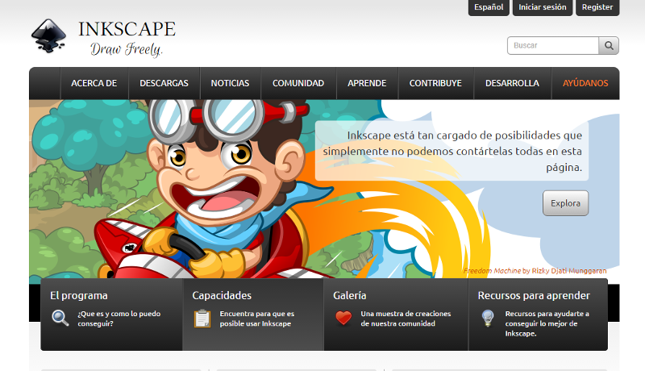The height and width of the screenshot is (371, 645).
Task: Open the Freedom Machine artwork credit link
Action: pos(492,271)
